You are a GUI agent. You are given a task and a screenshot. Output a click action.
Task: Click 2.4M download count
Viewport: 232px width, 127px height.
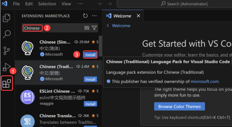tap(85, 67)
